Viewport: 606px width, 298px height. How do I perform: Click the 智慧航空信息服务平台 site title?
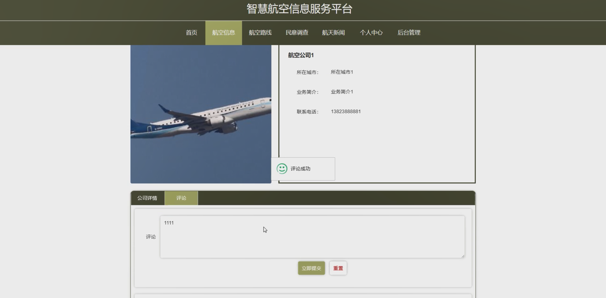click(299, 9)
